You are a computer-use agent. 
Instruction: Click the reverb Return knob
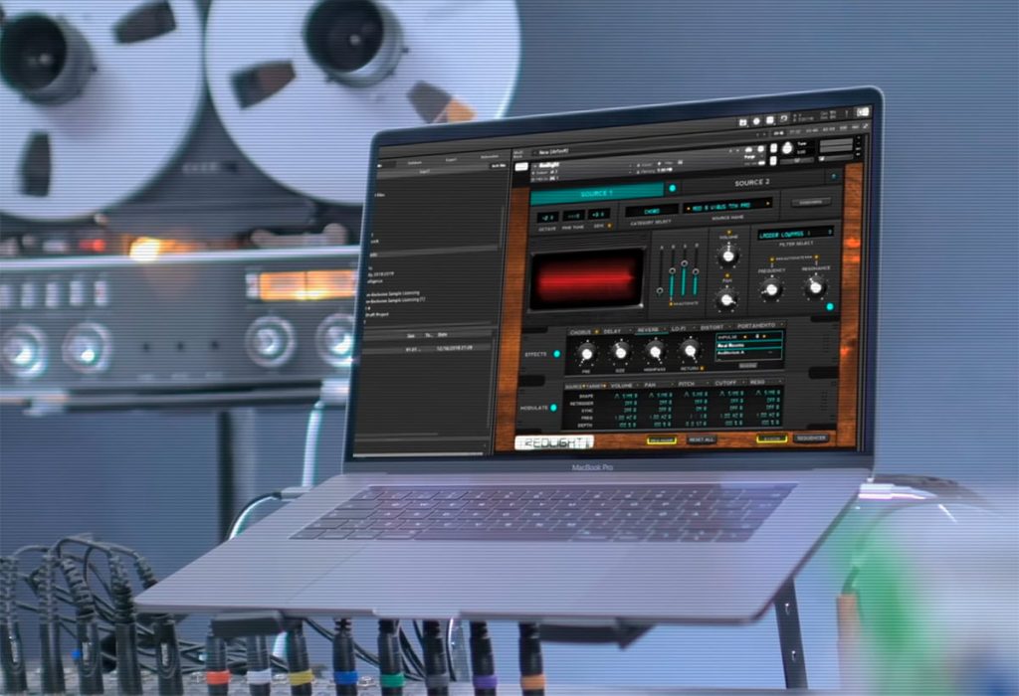tap(689, 350)
